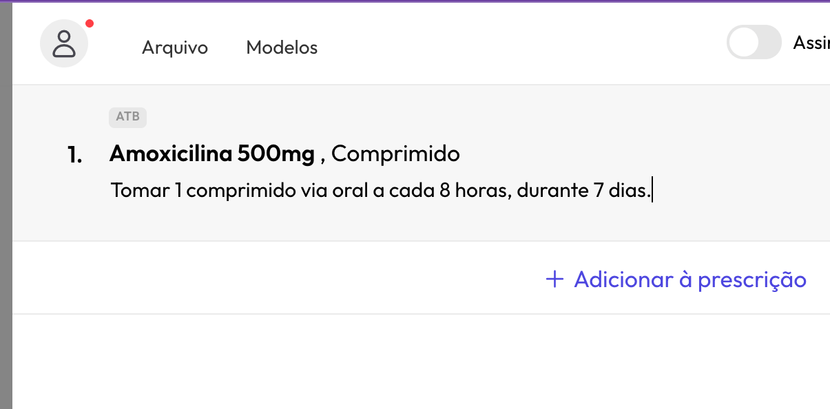
Task: Turn on the switch beside Assinar label
Action: pyautogui.click(x=754, y=42)
